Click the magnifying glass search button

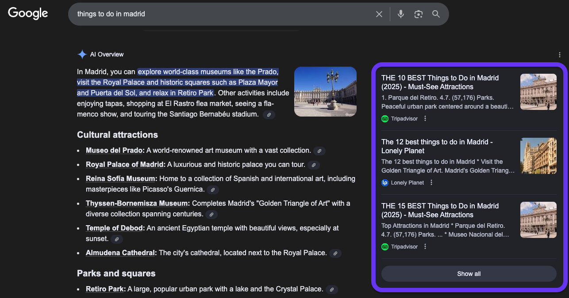click(x=436, y=14)
